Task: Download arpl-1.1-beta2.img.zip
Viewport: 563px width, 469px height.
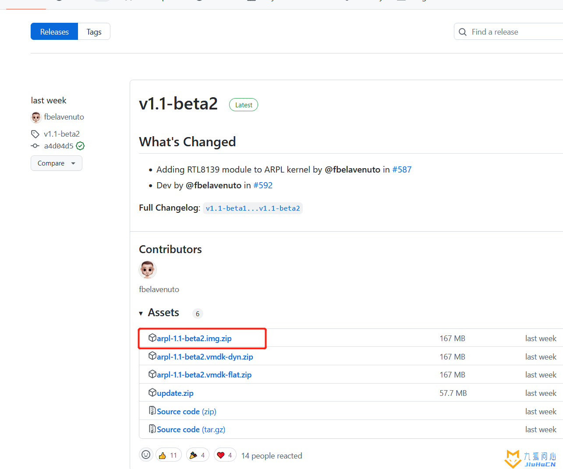Action: 194,339
